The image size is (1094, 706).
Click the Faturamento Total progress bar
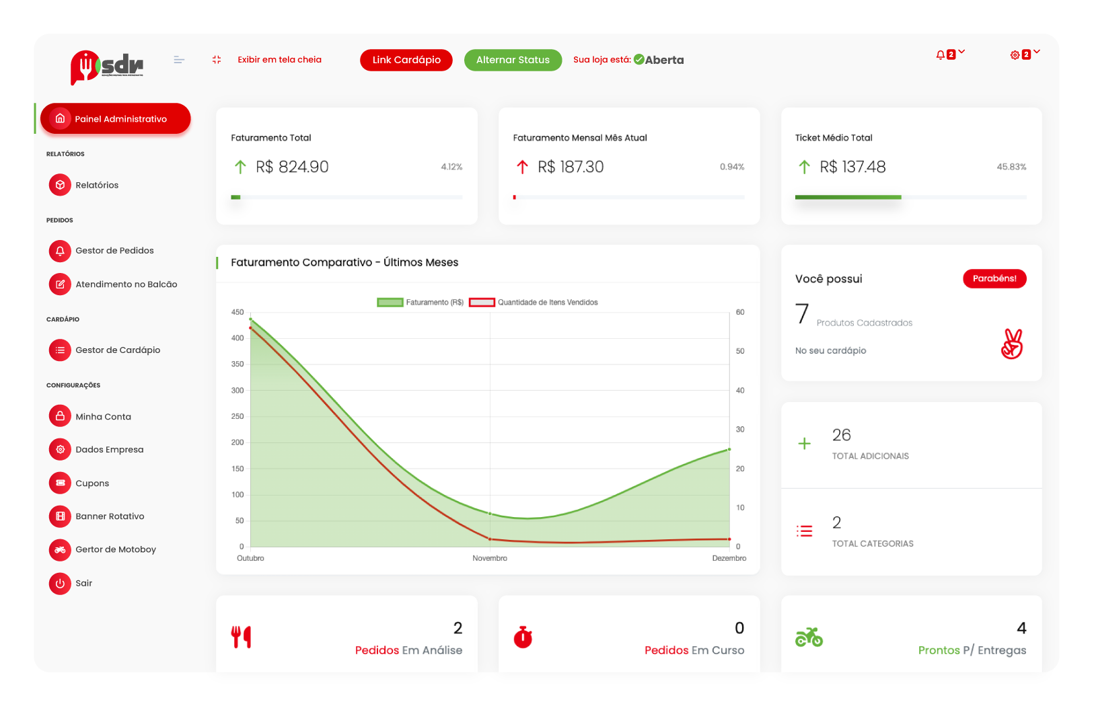pyautogui.click(x=347, y=197)
